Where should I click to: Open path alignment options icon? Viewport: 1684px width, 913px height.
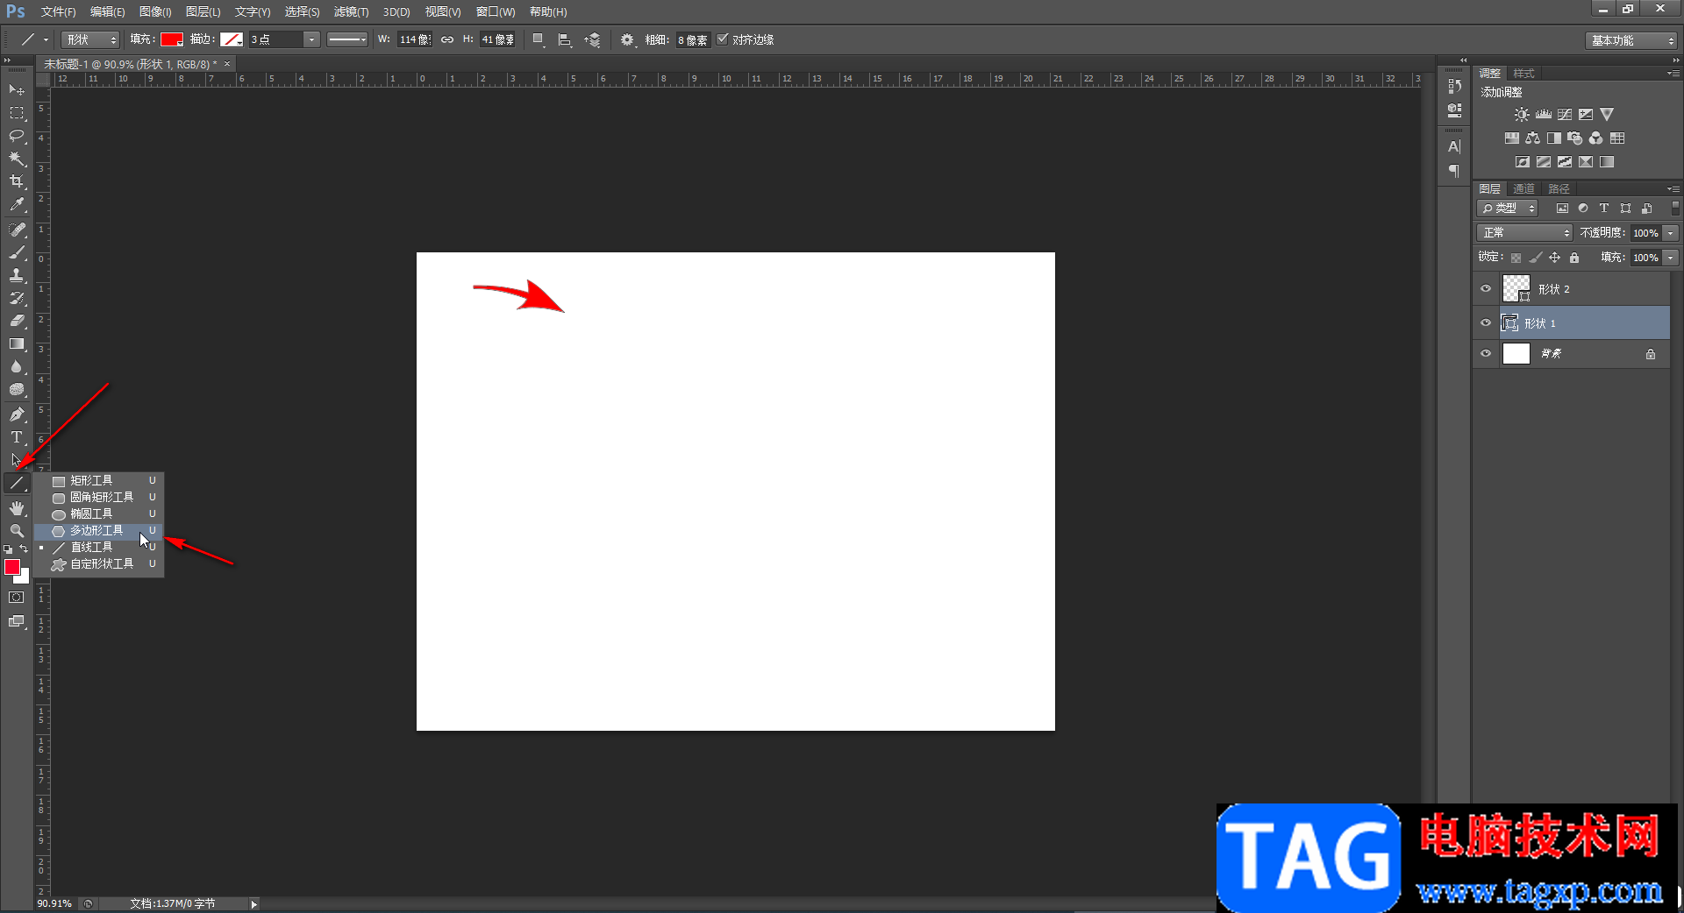[565, 39]
